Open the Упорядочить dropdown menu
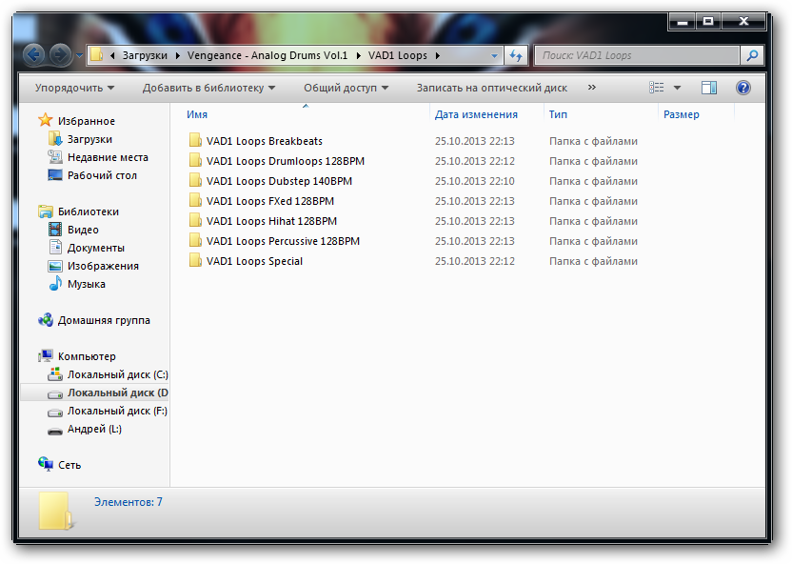 74,88
